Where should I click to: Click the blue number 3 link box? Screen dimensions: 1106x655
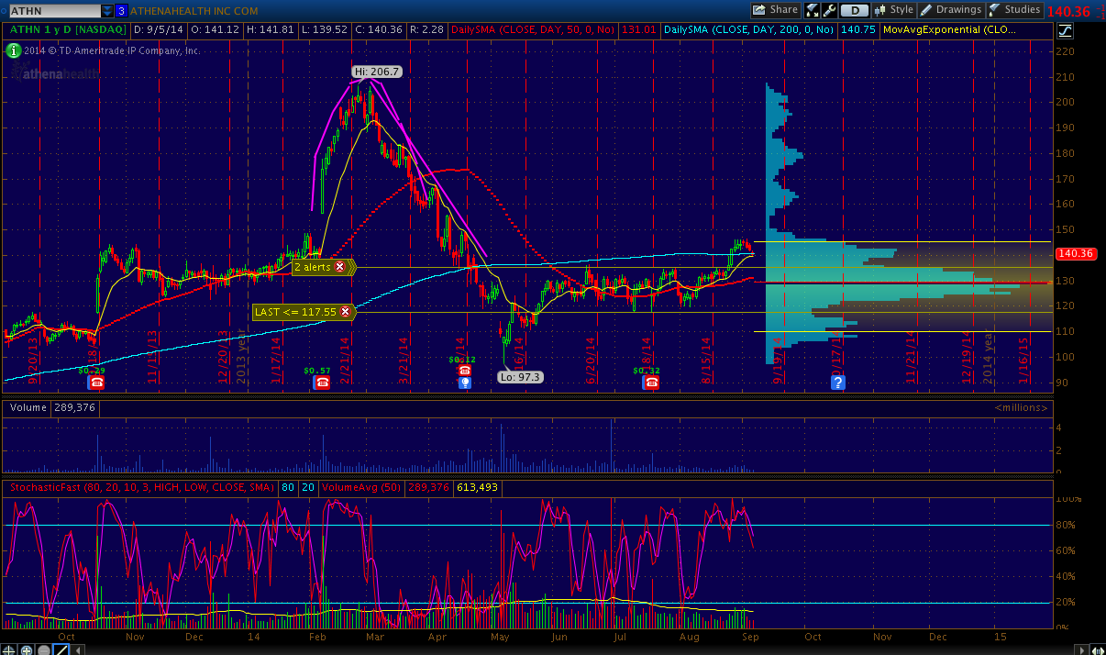click(121, 11)
